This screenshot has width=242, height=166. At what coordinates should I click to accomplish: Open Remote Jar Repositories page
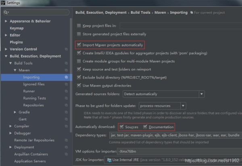(34, 140)
